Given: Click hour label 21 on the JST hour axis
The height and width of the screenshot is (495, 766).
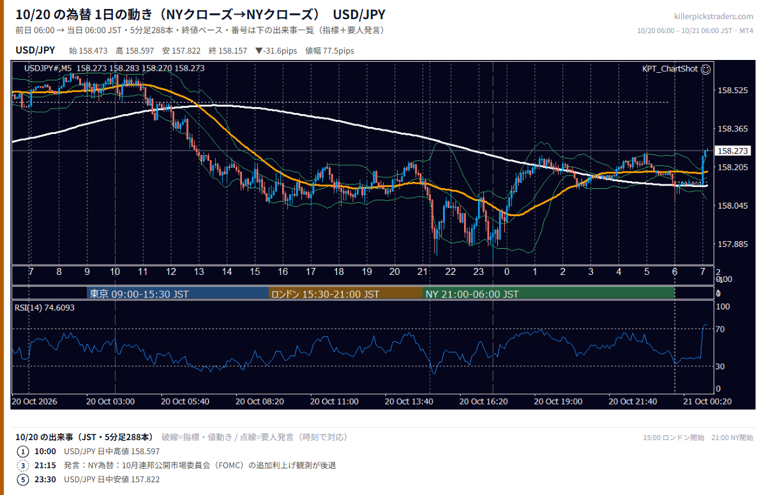Looking at the screenshot, I should point(423,272).
